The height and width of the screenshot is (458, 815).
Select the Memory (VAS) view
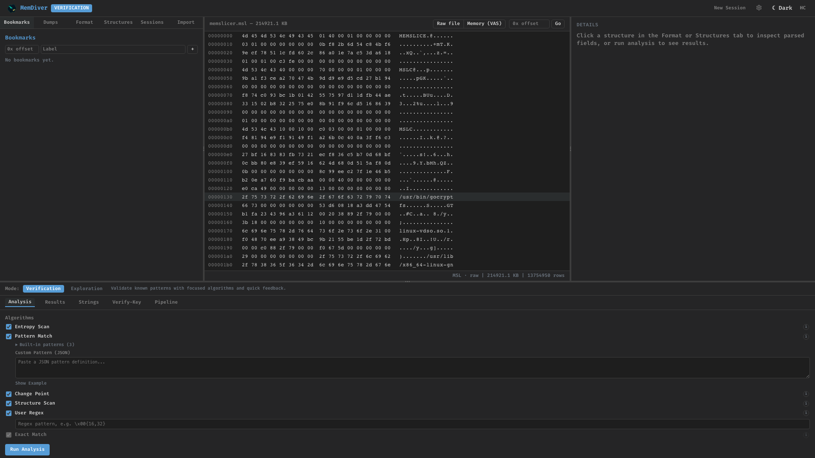[x=484, y=24]
